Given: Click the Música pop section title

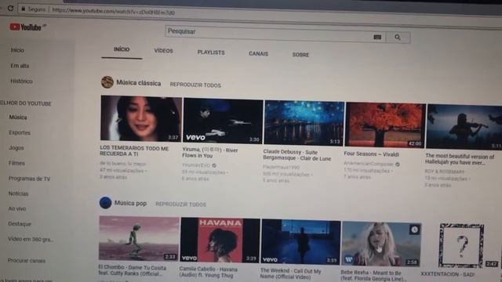Looking at the screenshot, I should (131, 204).
